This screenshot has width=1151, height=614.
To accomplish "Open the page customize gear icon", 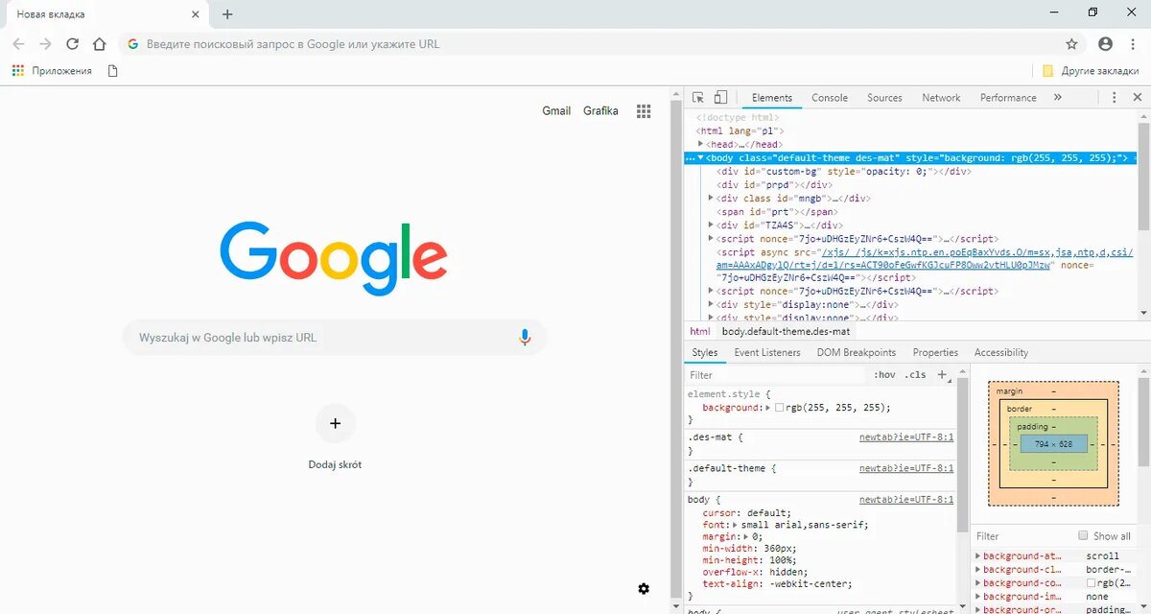I will pyautogui.click(x=644, y=588).
